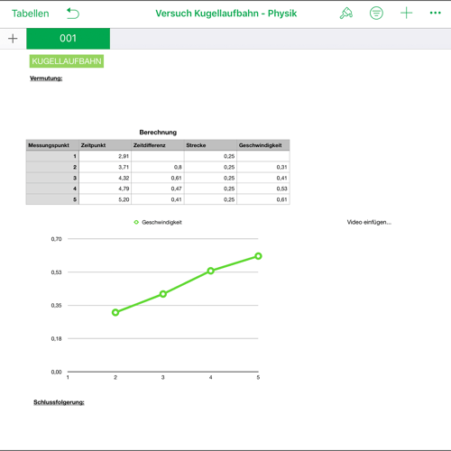The height and width of the screenshot is (451, 451).
Task: Tap chart data point at x-axis 4
Action: [x=211, y=271]
